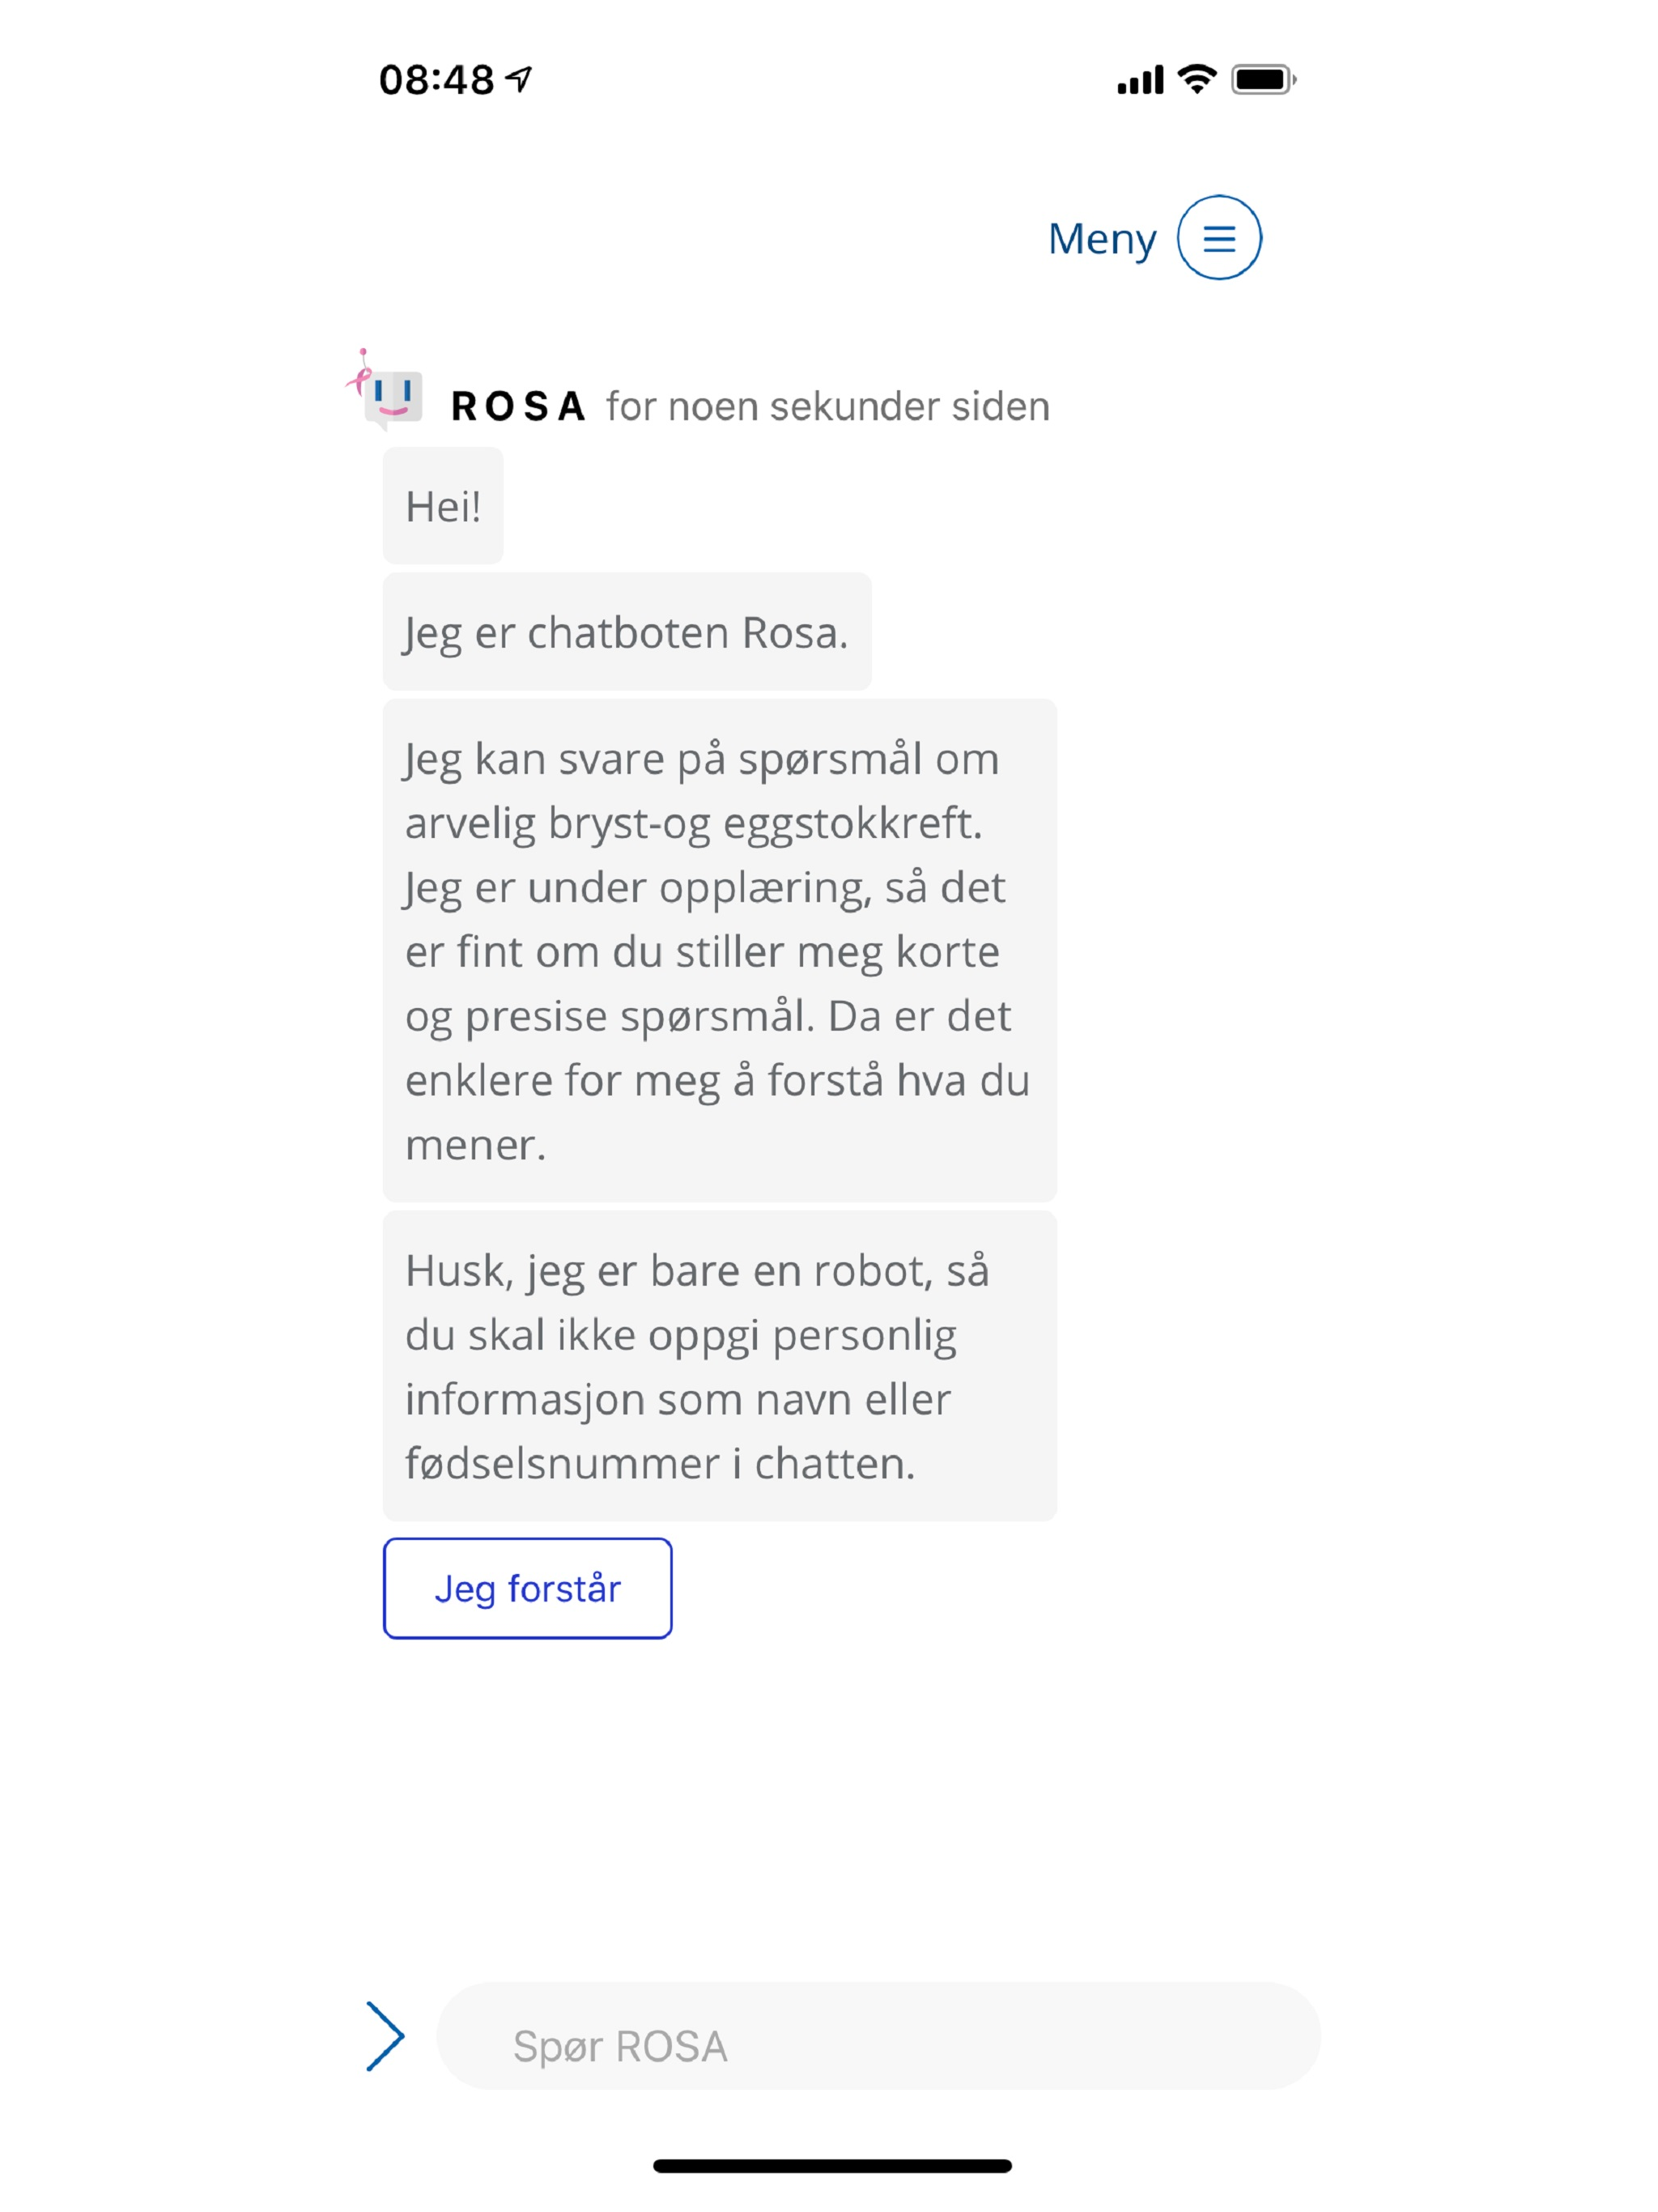The width and height of the screenshot is (1658, 2212).
Task: Tap the Wi-Fi status icon
Action: (1196, 79)
